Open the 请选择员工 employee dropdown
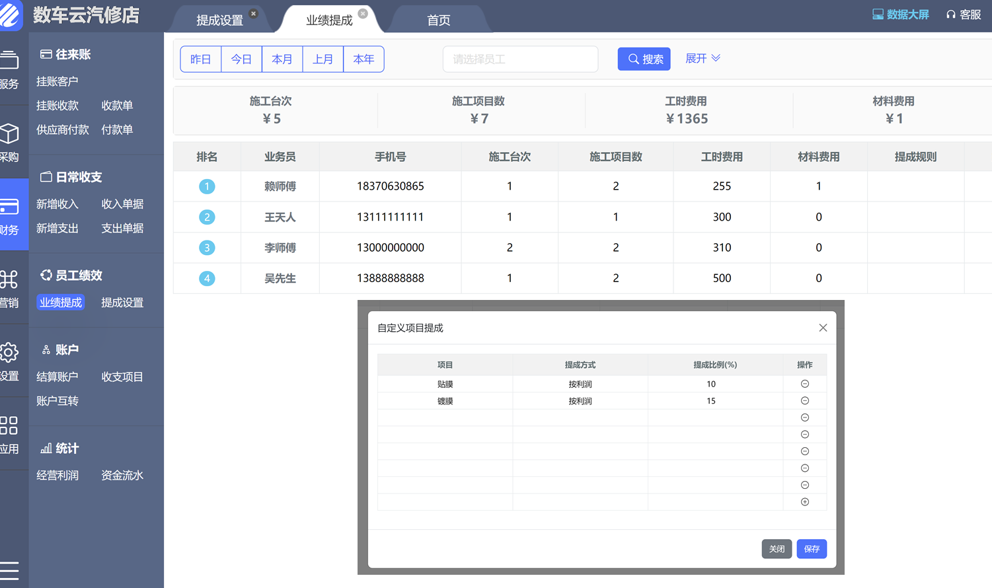 click(520, 59)
